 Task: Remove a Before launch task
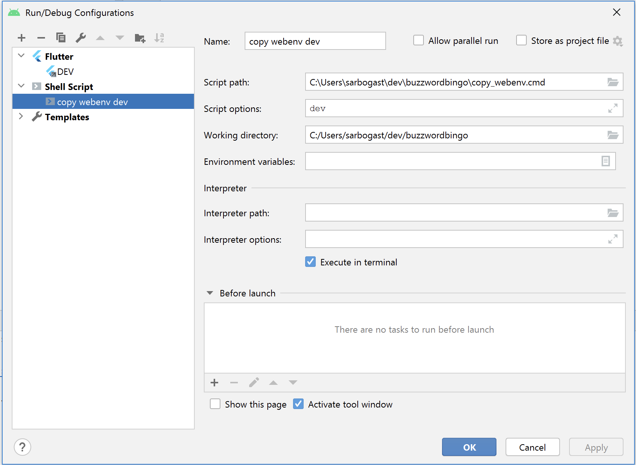click(x=234, y=383)
